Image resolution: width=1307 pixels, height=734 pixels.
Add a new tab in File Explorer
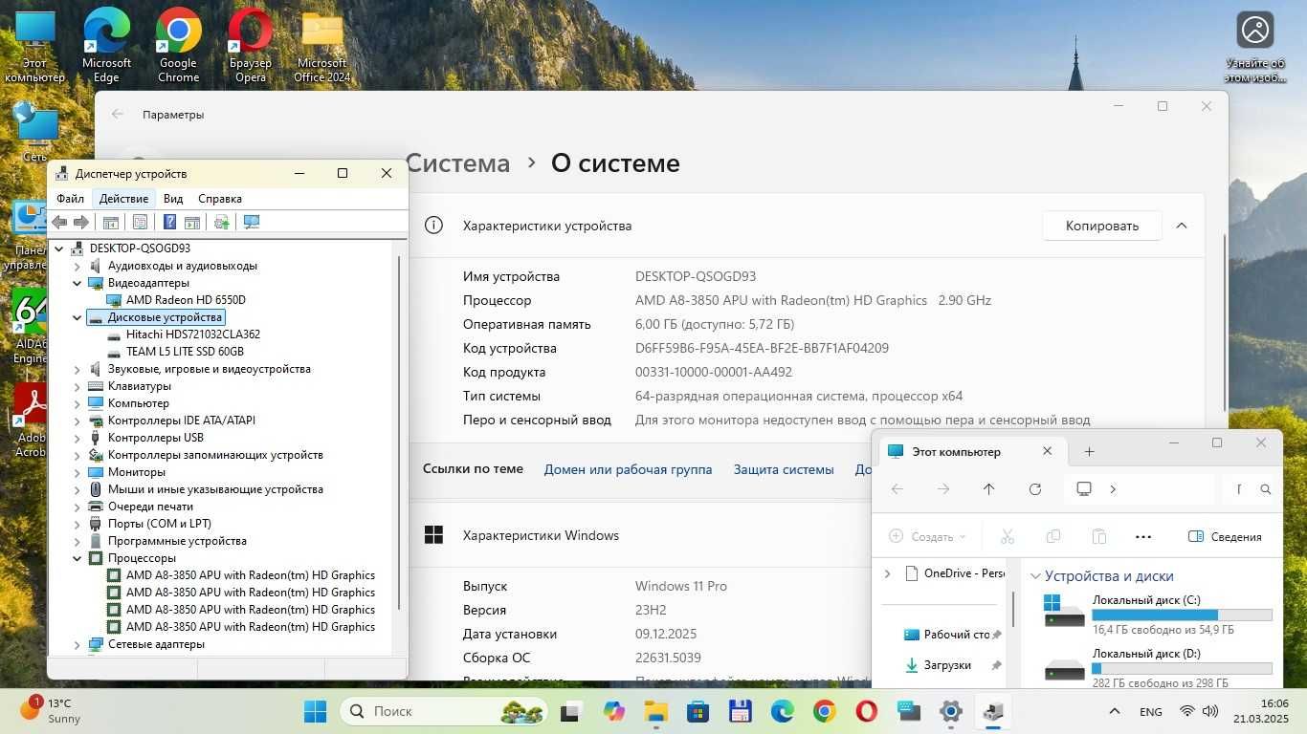click(1089, 451)
